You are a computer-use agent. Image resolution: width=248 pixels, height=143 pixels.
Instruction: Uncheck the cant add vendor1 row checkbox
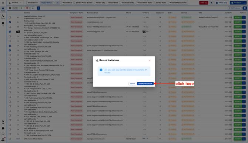pyautogui.click(x=10, y=46)
